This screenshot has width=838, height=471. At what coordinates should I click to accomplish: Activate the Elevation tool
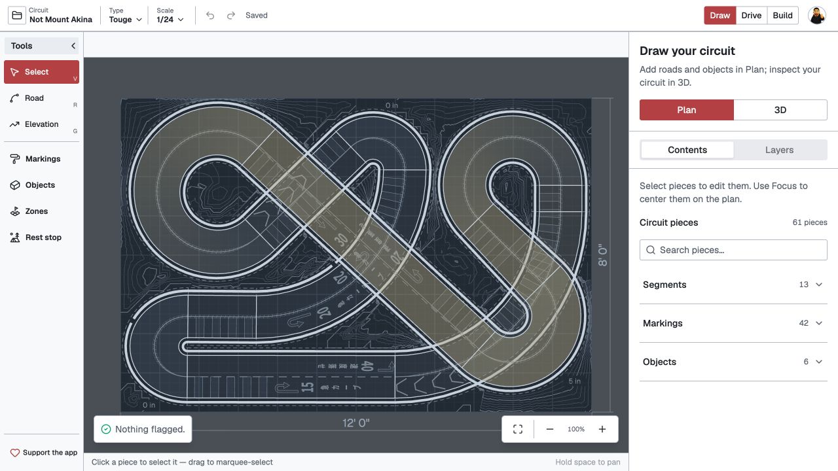(41, 124)
